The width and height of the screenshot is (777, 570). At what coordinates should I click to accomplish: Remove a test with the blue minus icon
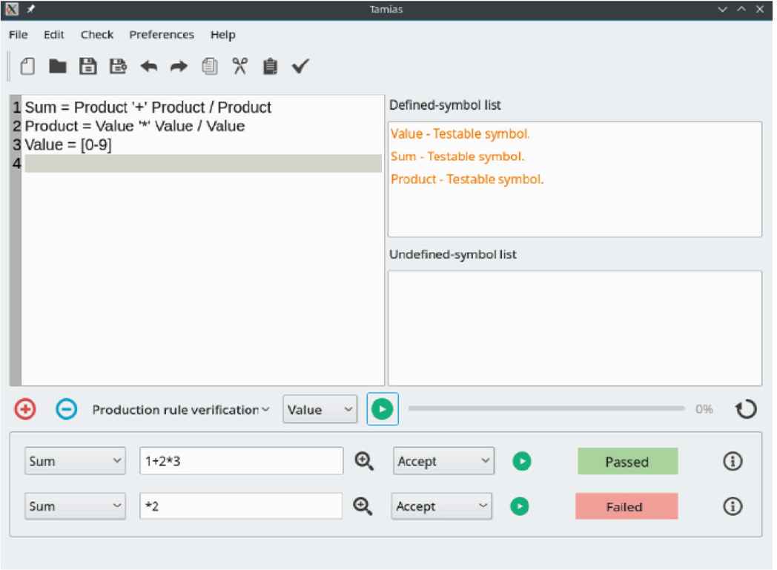[66, 409]
